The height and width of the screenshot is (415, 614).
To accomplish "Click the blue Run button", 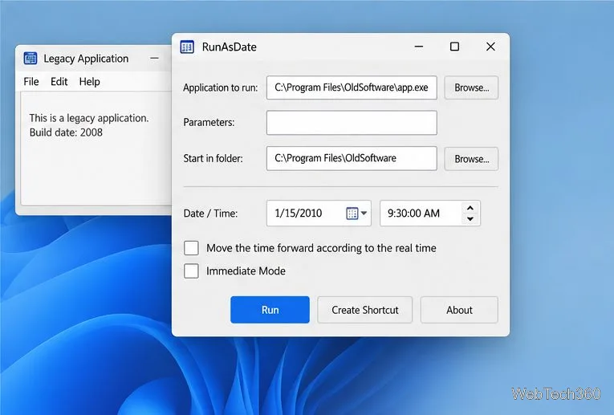I will (270, 310).
